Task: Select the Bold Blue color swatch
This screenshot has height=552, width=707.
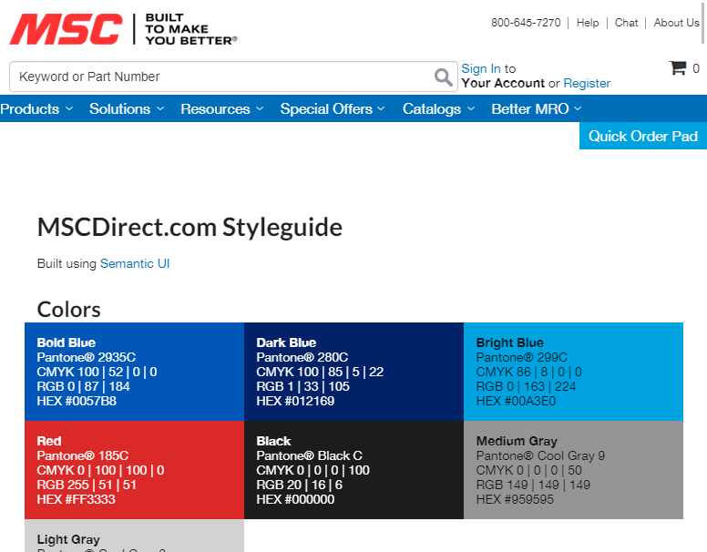Action: pos(134,372)
